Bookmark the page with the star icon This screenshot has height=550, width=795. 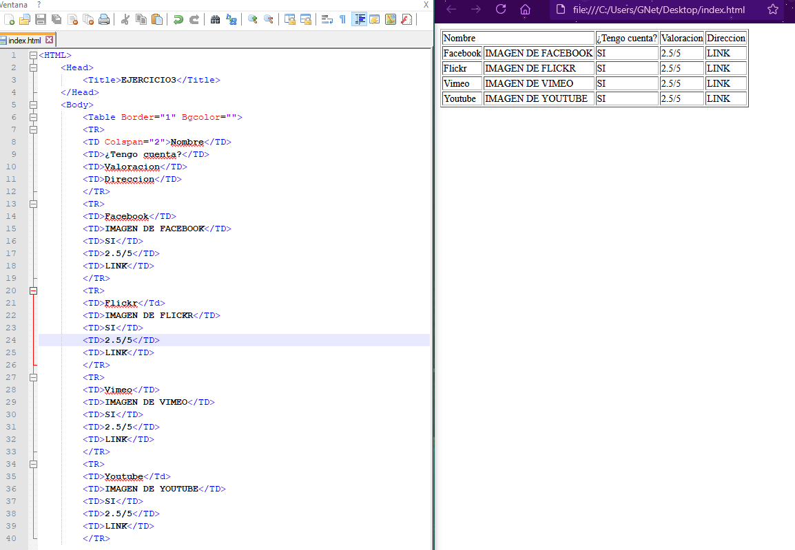772,10
